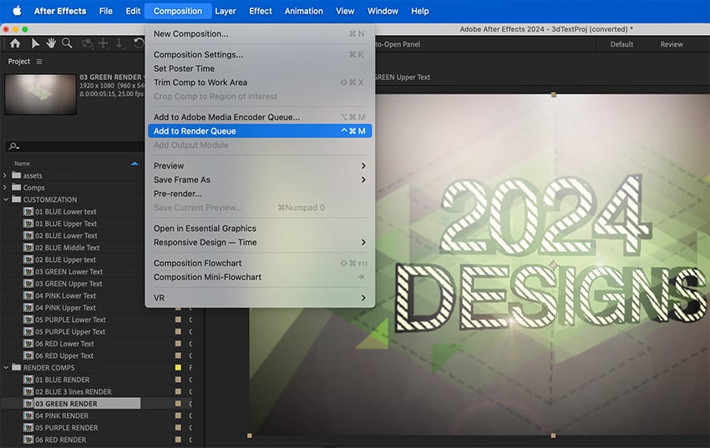Open Composition Settings...
Viewport: 710px width, 448px height.
pos(260,55)
